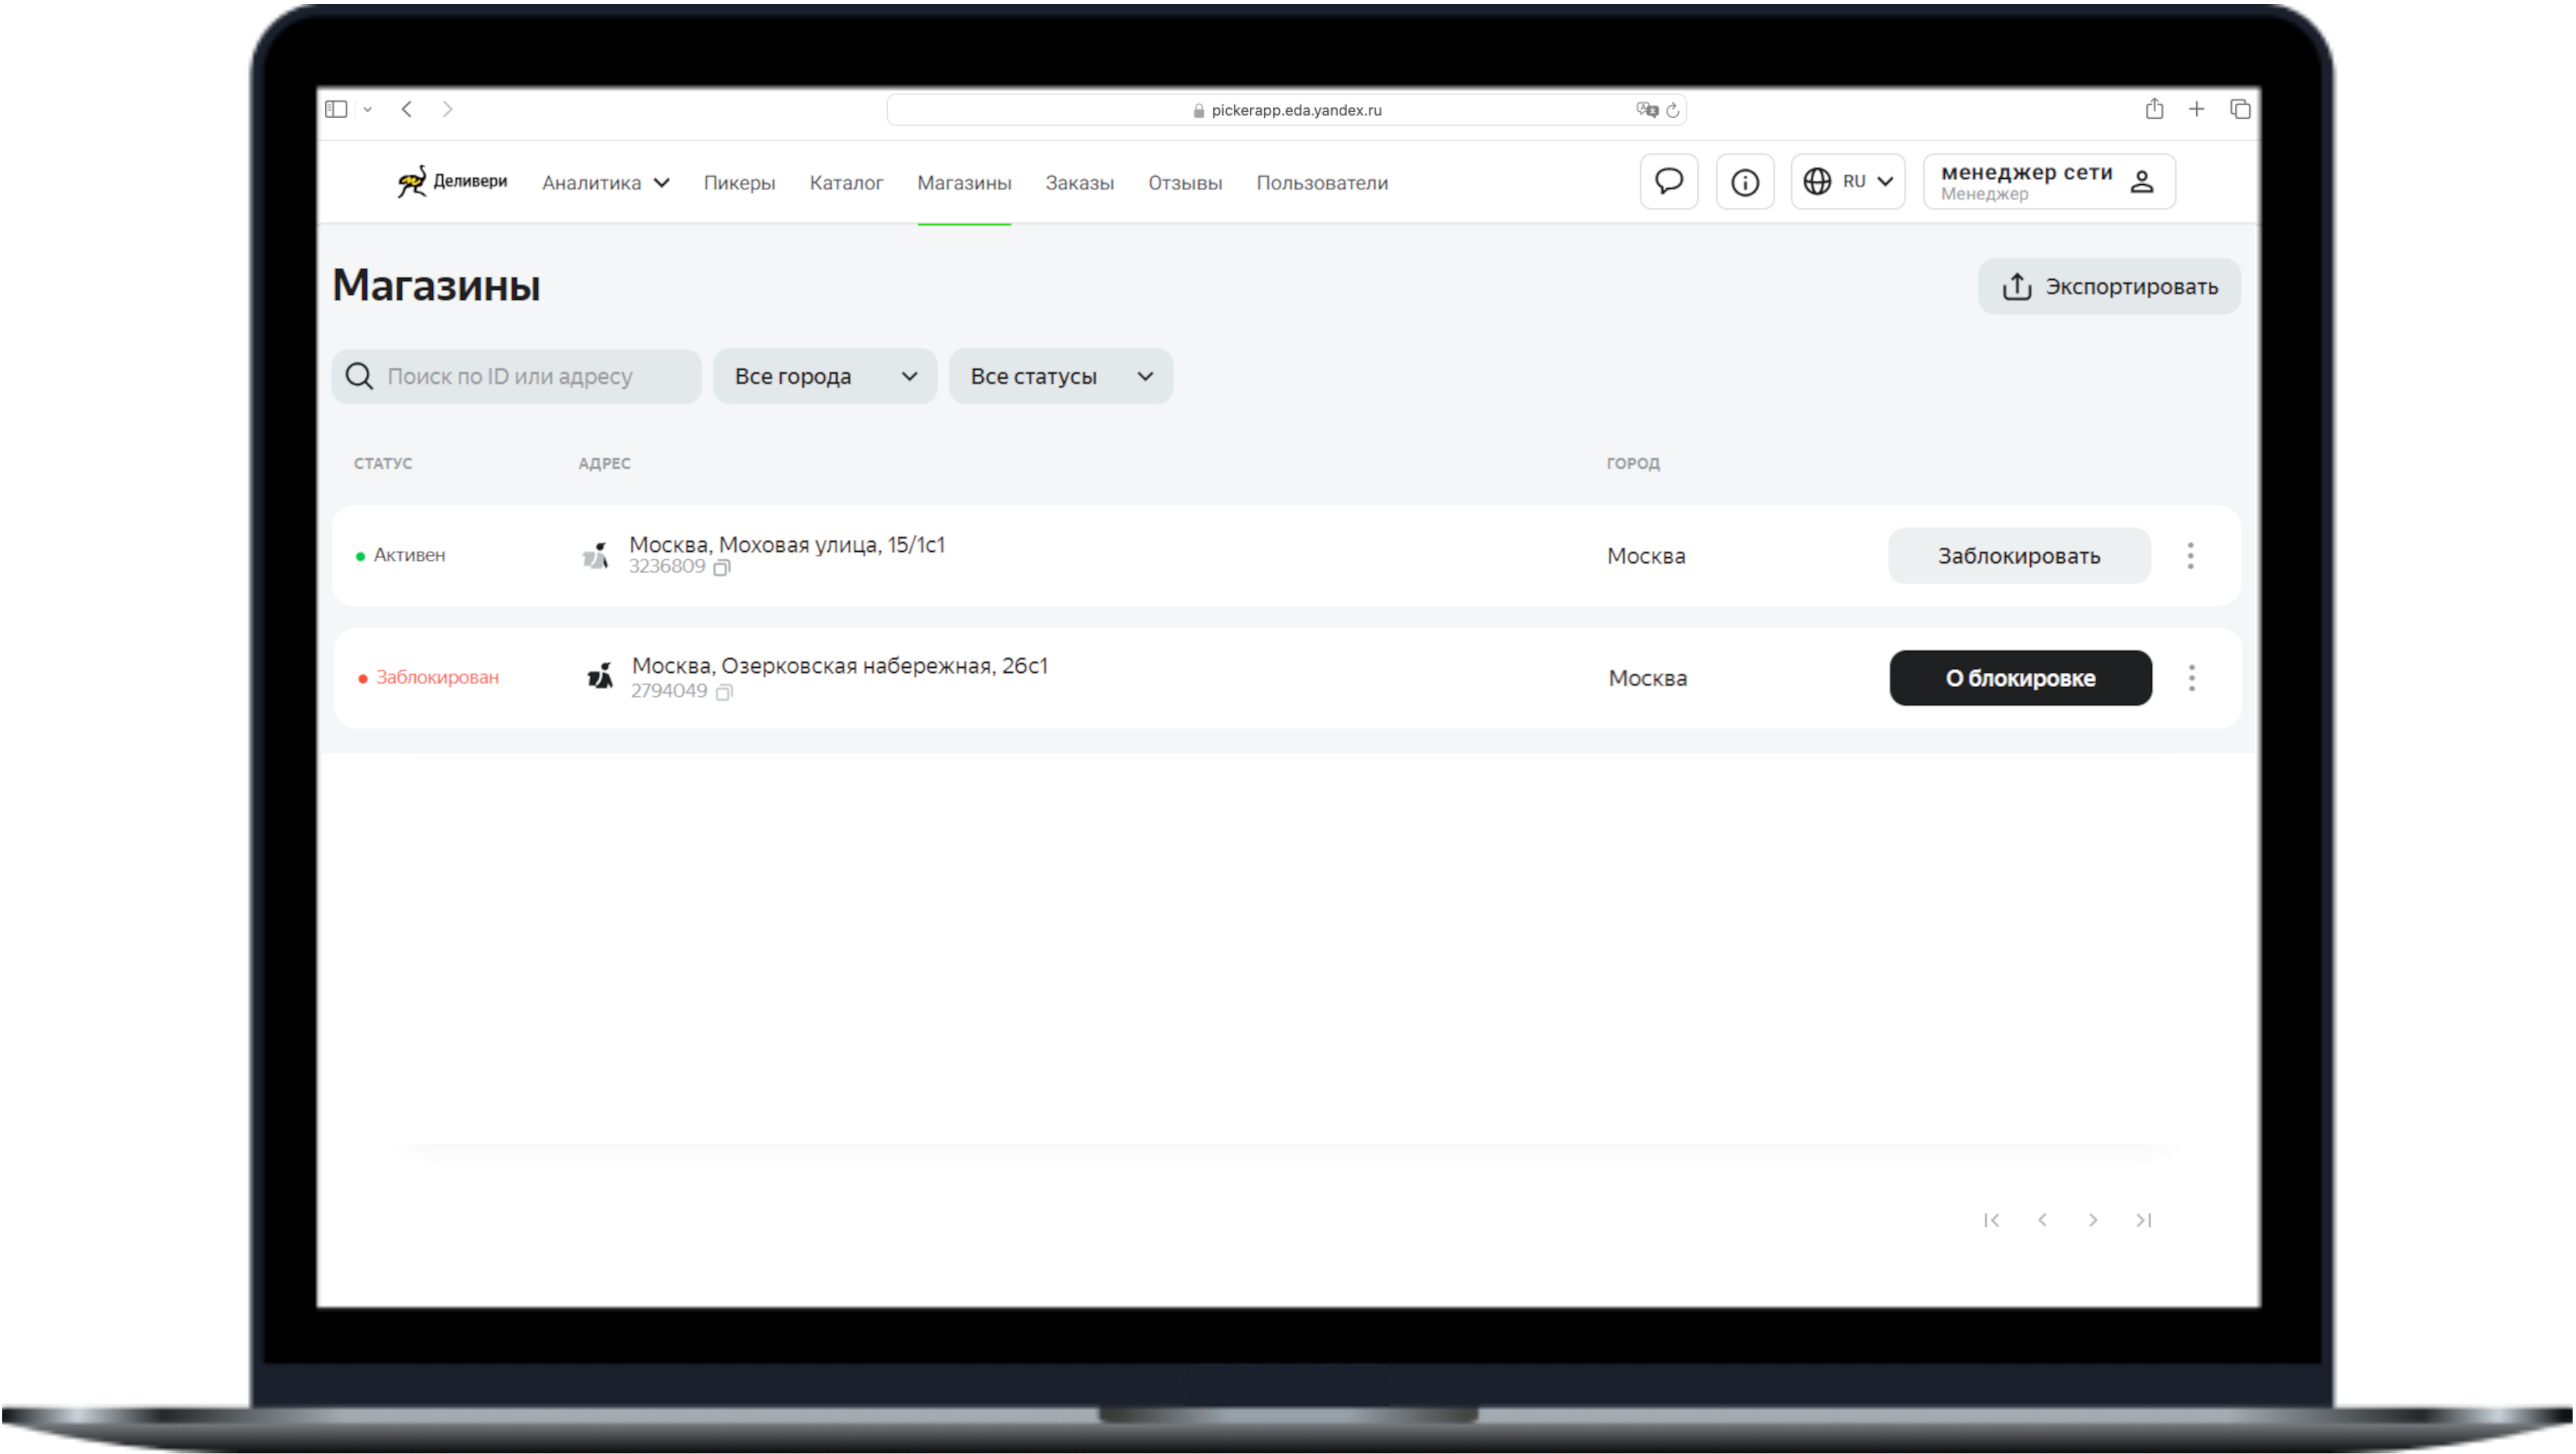Open the RU language selector

pyautogui.click(x=1848, y=182)
